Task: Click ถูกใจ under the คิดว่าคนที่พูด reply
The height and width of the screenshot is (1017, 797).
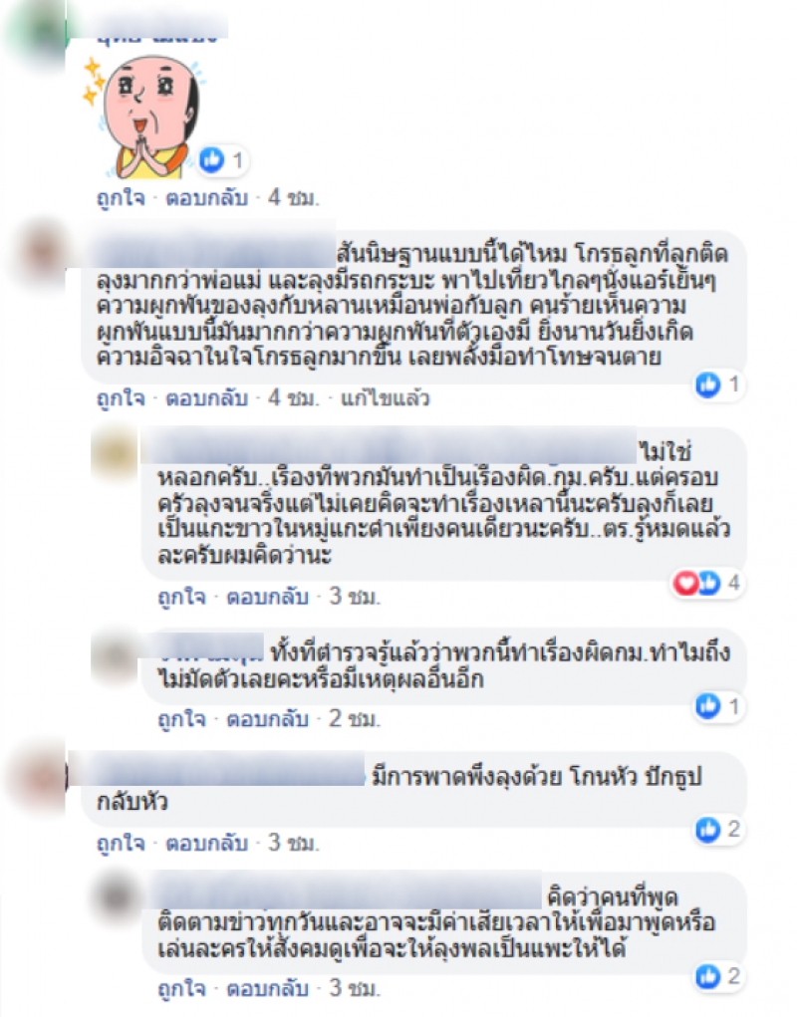Action: tap(181, 988)
